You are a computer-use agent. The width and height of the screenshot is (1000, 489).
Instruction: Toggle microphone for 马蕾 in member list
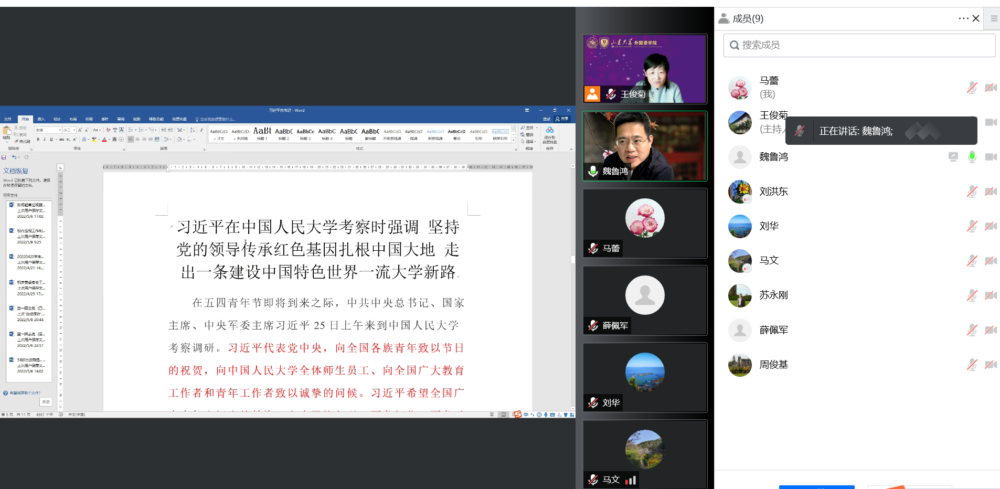972,88
